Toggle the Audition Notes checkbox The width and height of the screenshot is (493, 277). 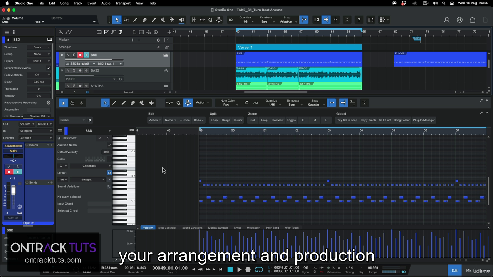(109, 145)
